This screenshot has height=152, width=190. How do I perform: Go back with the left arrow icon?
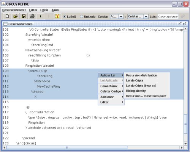(x=40, y=16)
